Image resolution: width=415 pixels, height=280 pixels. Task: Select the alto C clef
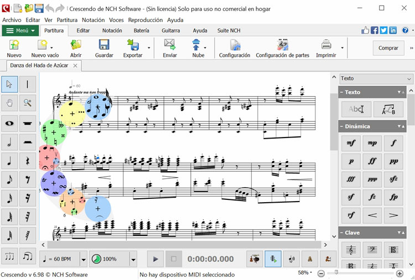(393, 250)
